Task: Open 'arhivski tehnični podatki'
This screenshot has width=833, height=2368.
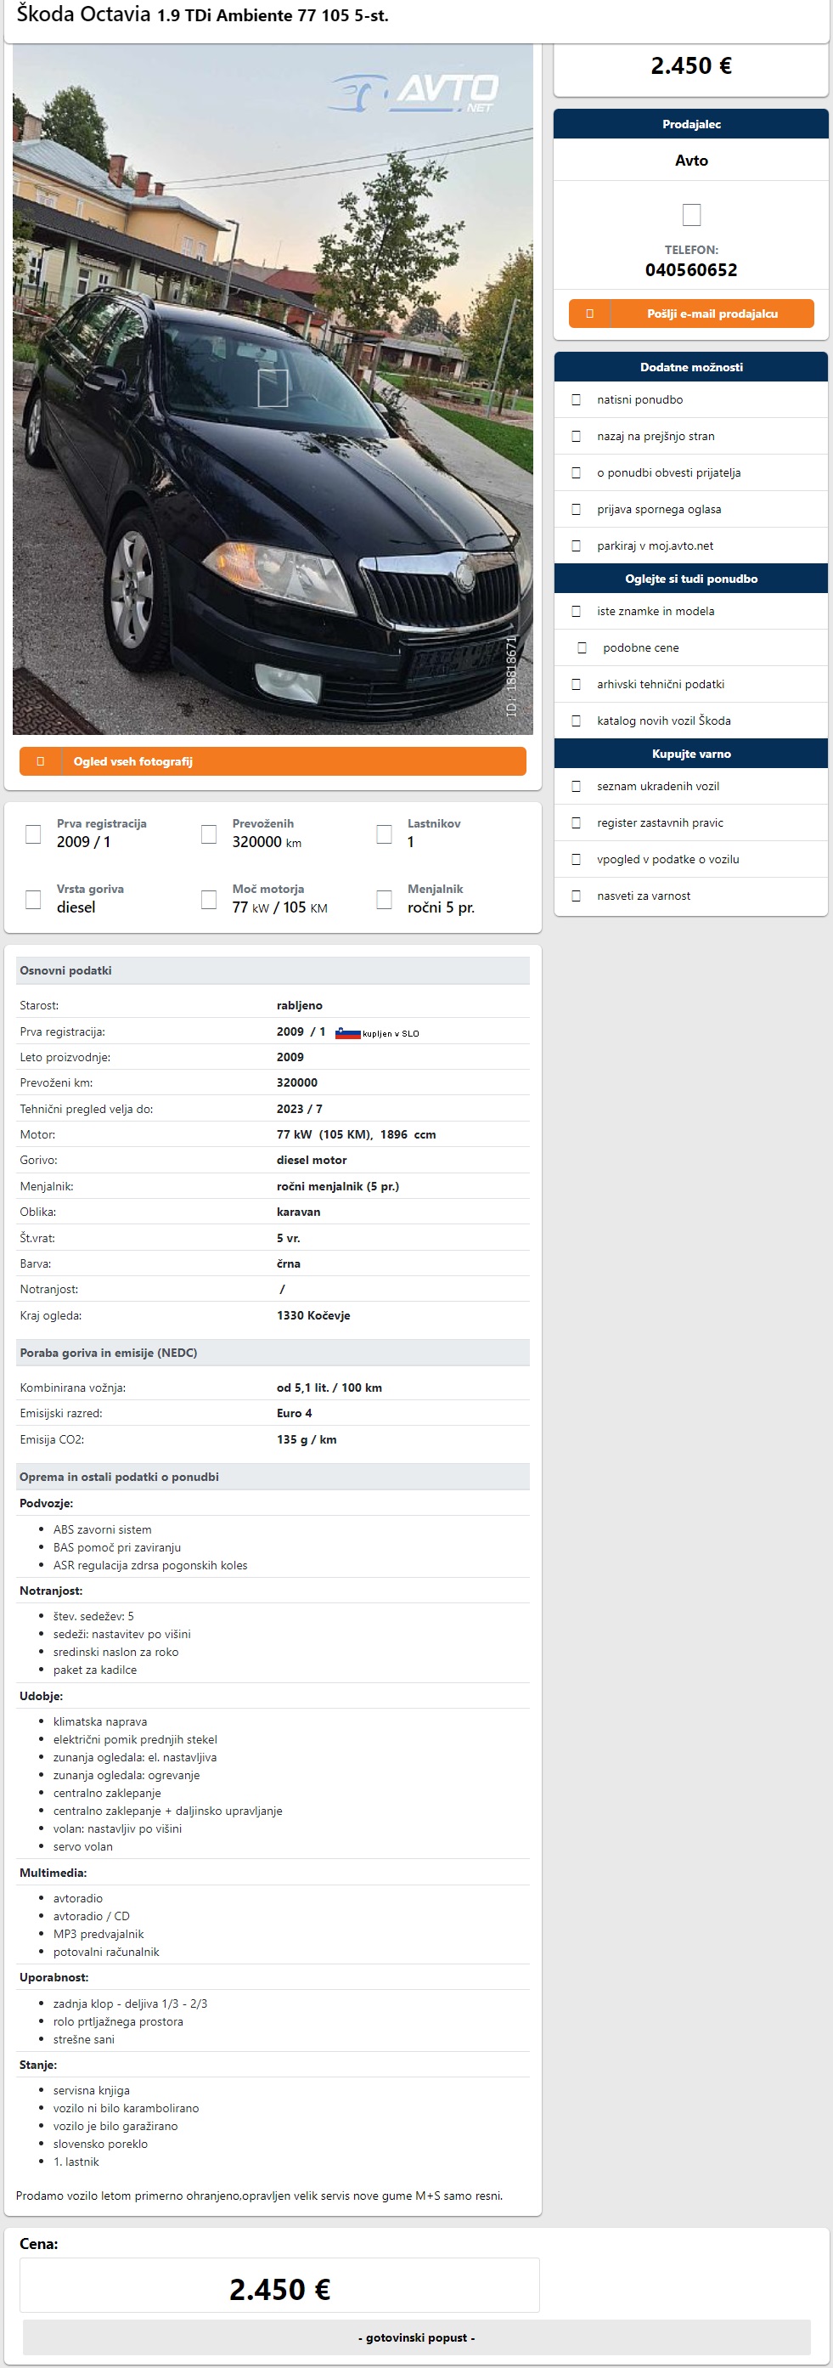Action: point(661,684)
